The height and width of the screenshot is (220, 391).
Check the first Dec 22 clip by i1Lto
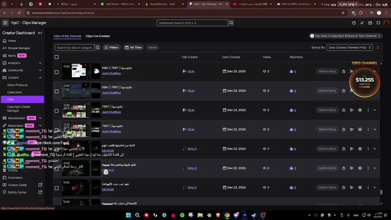pyautogui.click(x=57, y=111)
